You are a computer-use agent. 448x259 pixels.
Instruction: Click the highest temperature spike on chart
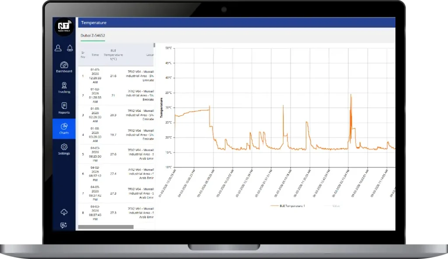[x=351, y=95]
